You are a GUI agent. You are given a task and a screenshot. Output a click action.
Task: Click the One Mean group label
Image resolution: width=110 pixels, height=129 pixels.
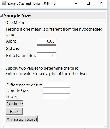coord(15,23)
